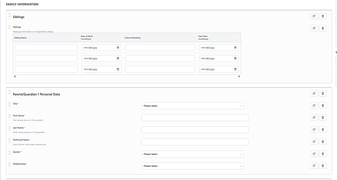
Task: Delete the Last Name field
Action: click(323, 129)
